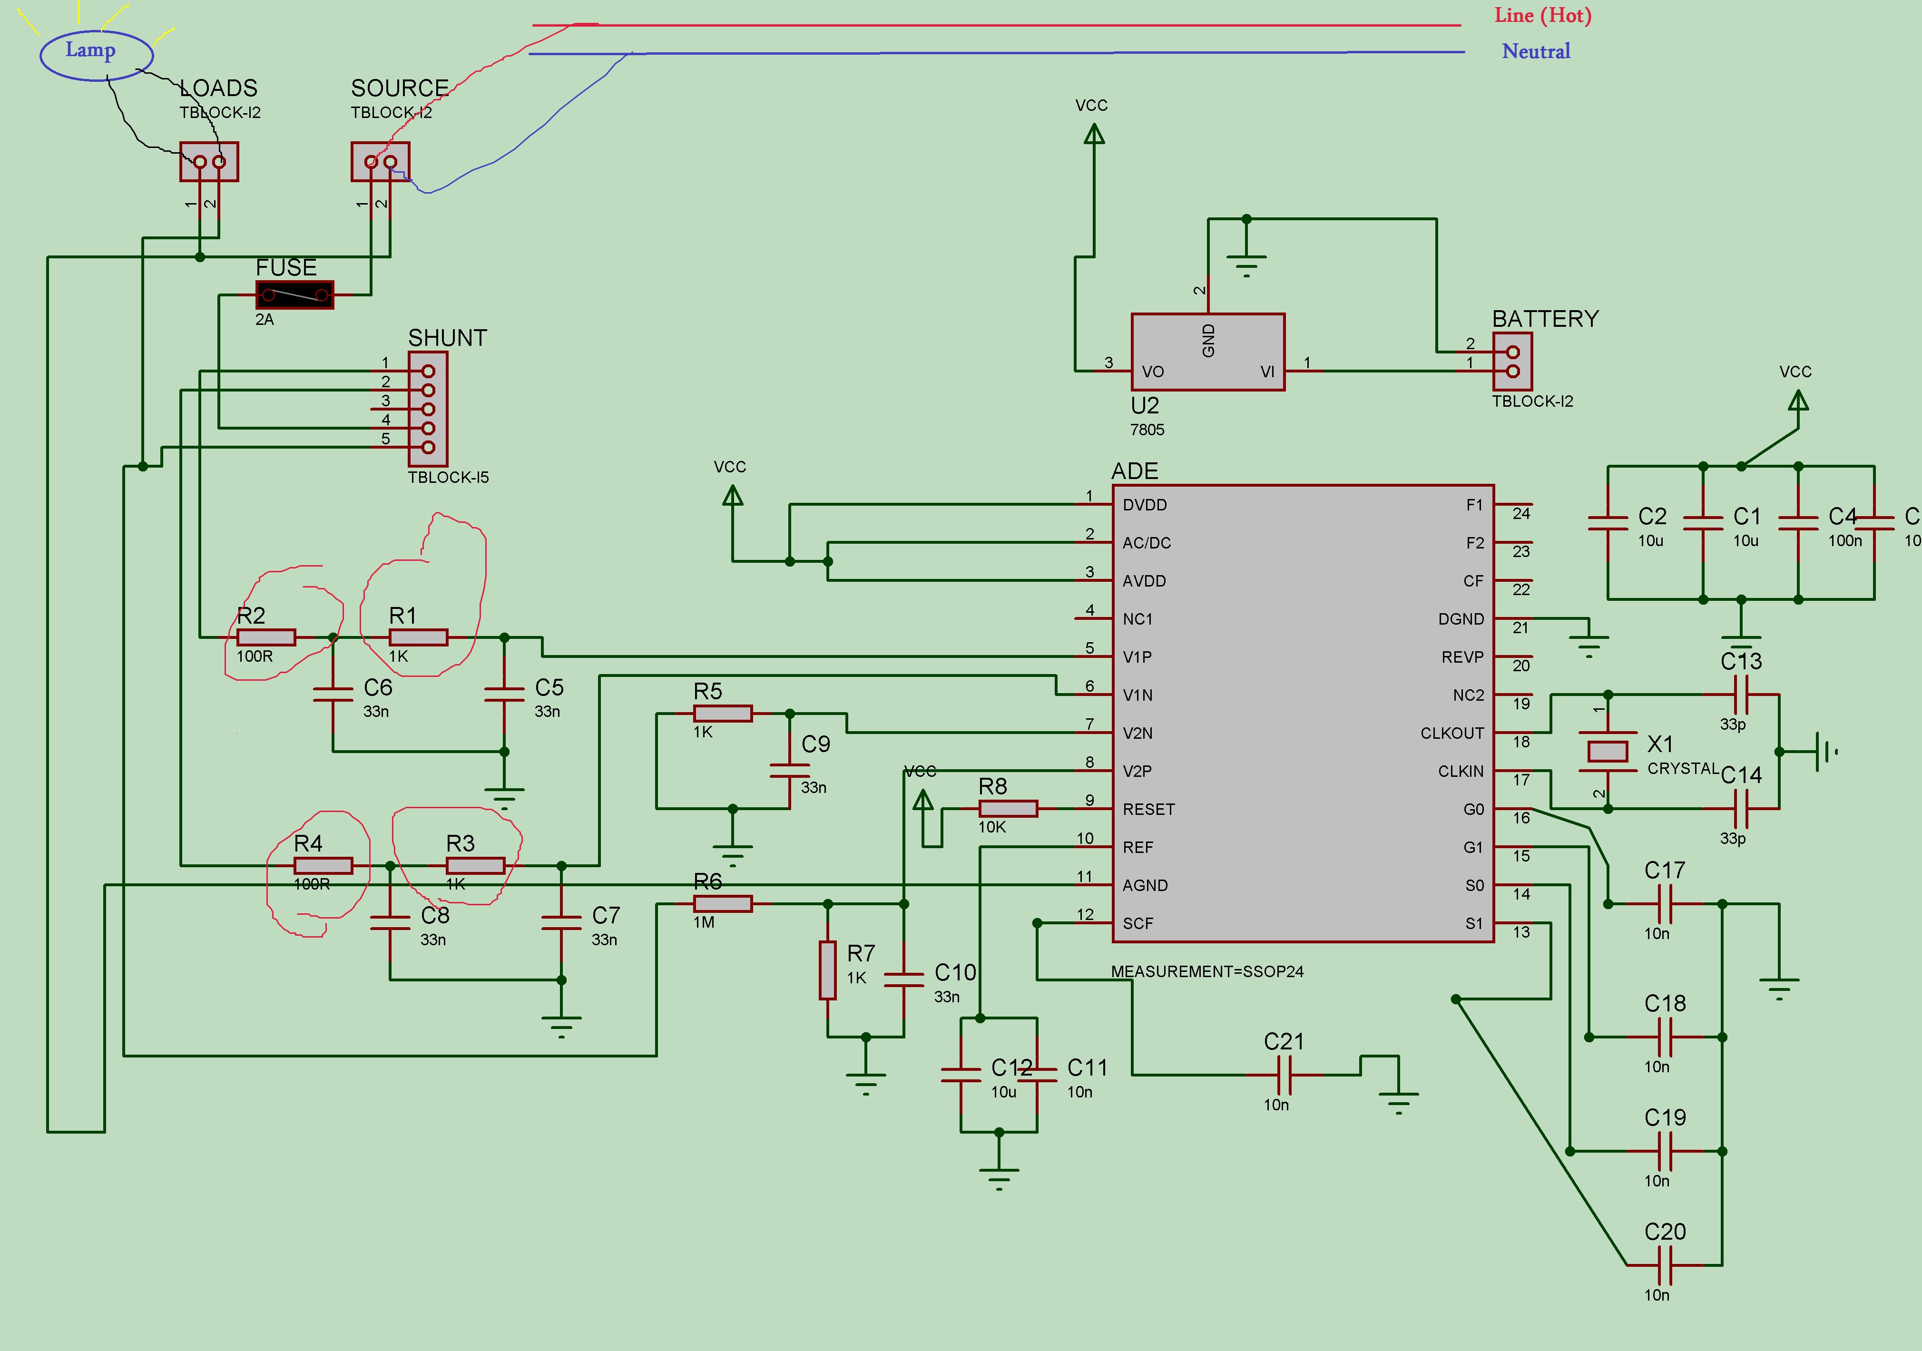This screenshot has height=1351, width=1922.
Task: Select resistor R8 10K symbol
Action: [1009, 809]
